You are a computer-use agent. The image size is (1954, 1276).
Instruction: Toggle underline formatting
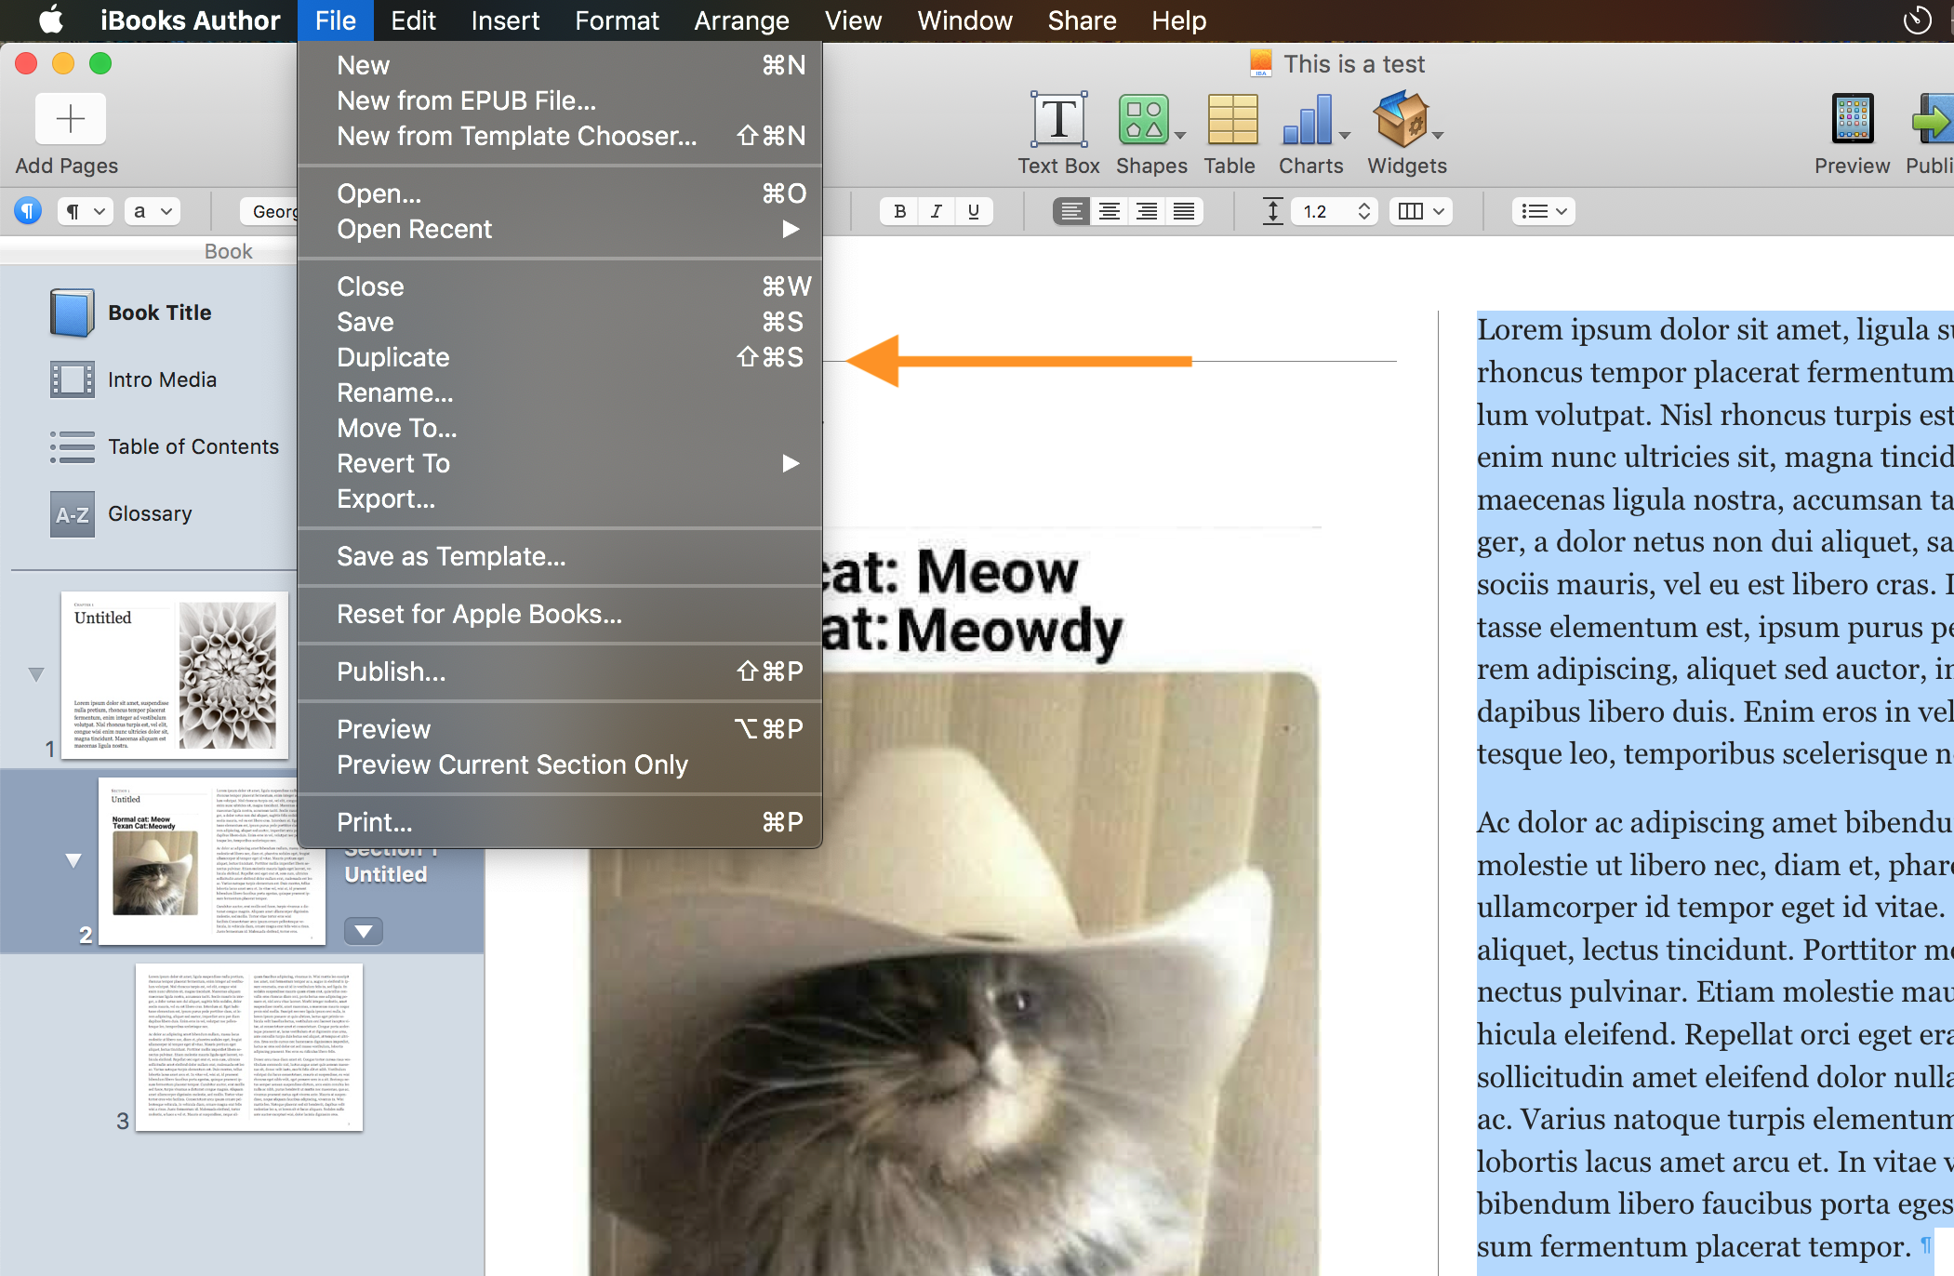(974, 211)
